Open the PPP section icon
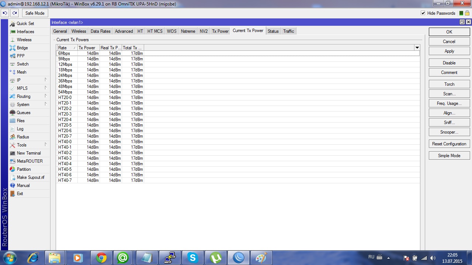The image size is (472, 265). 13,56
